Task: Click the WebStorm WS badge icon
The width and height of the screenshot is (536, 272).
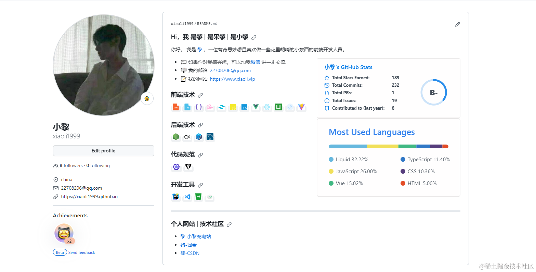Action: [176, 197]
